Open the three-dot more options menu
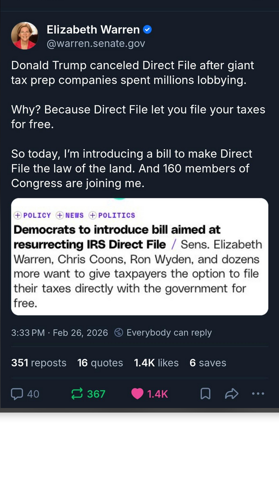Image resolution: width=279 pixels, height=489 pixels. [x=258, y=394]
